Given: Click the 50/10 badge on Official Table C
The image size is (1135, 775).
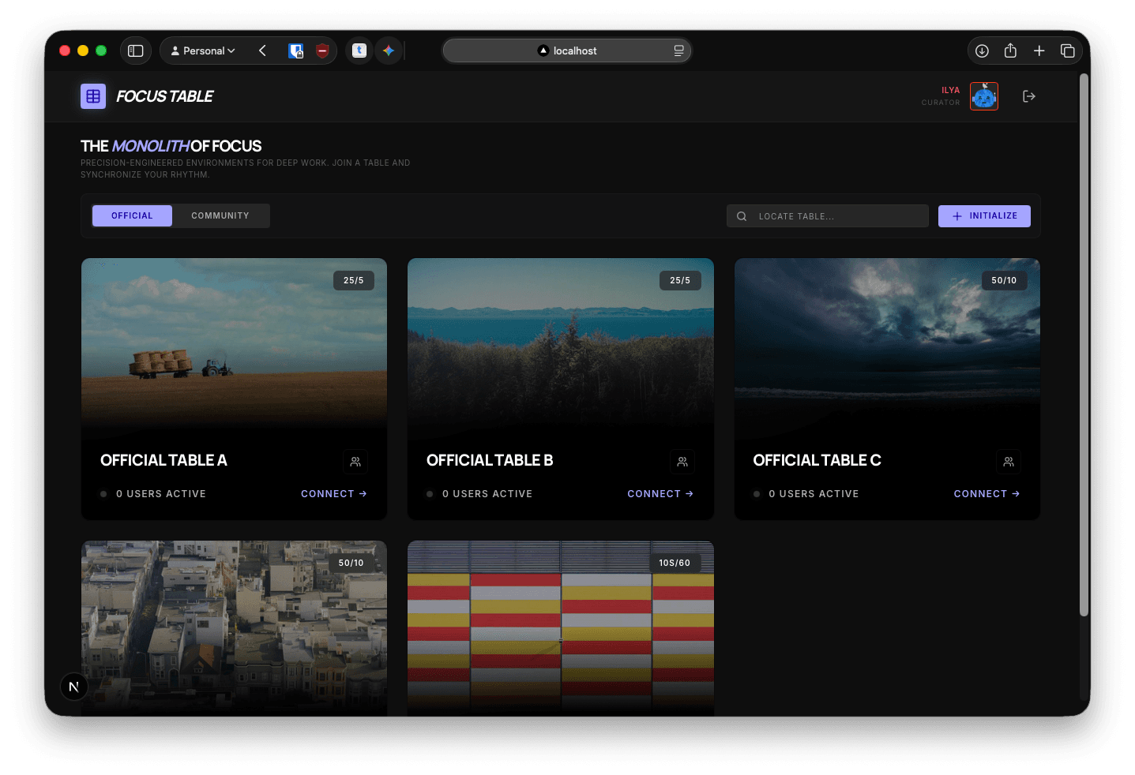Looking at the screenshot, I should 1004,280.
